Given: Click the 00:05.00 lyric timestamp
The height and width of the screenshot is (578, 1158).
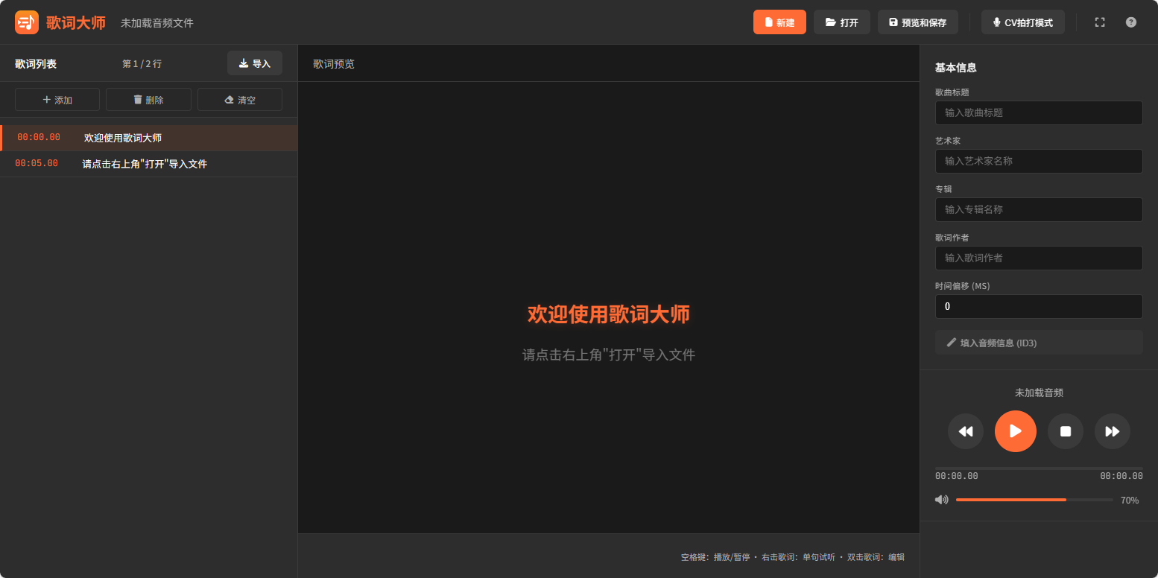Looking at the screenshot, I should (x=37, y=164).
